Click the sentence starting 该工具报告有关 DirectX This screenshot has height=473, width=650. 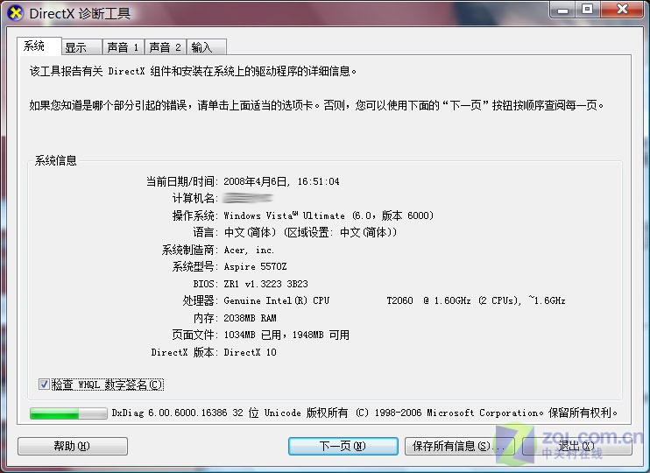pos(194,71)
